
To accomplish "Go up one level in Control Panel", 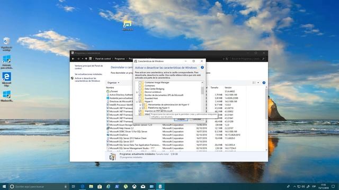I will (x=86, y=59).
